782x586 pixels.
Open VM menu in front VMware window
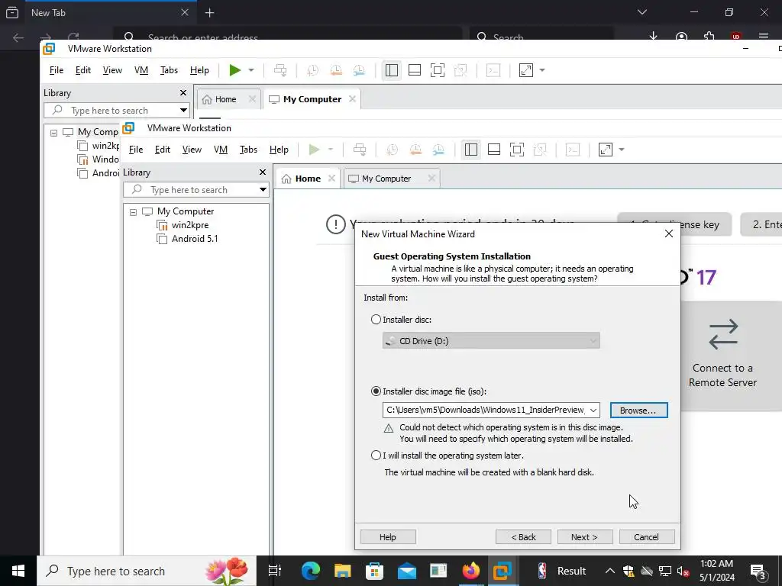click(x=221, y=150)
